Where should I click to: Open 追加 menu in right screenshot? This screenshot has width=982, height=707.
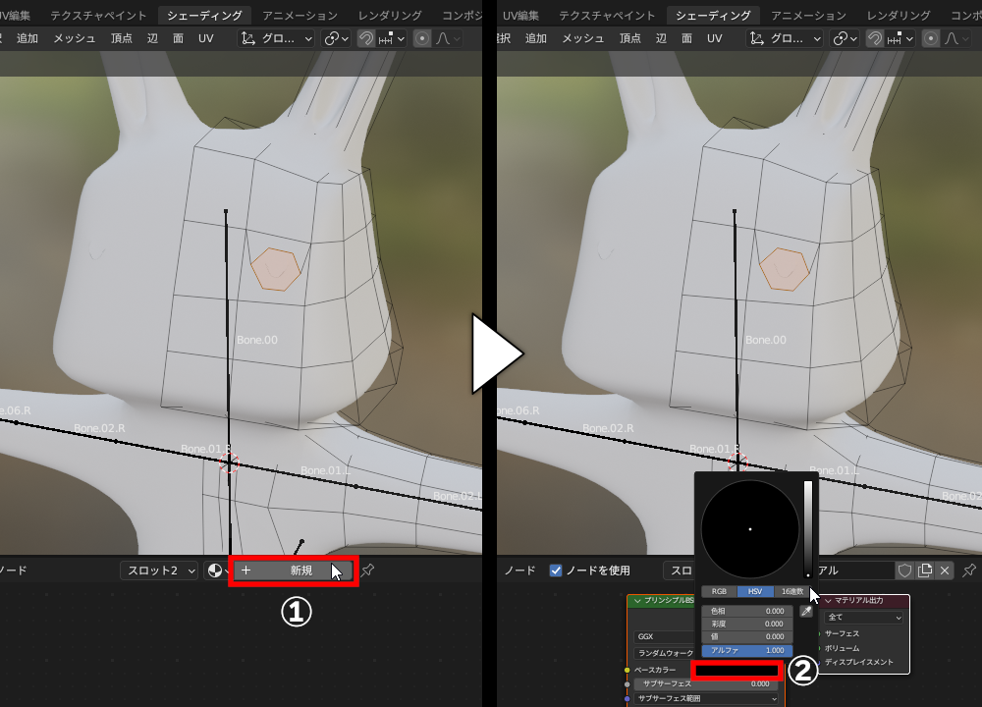[535, 39]
